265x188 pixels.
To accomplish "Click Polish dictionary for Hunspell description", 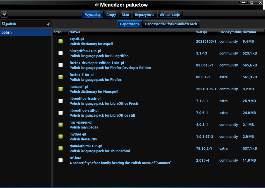I will pyautogui.click(x=94, y=92).
